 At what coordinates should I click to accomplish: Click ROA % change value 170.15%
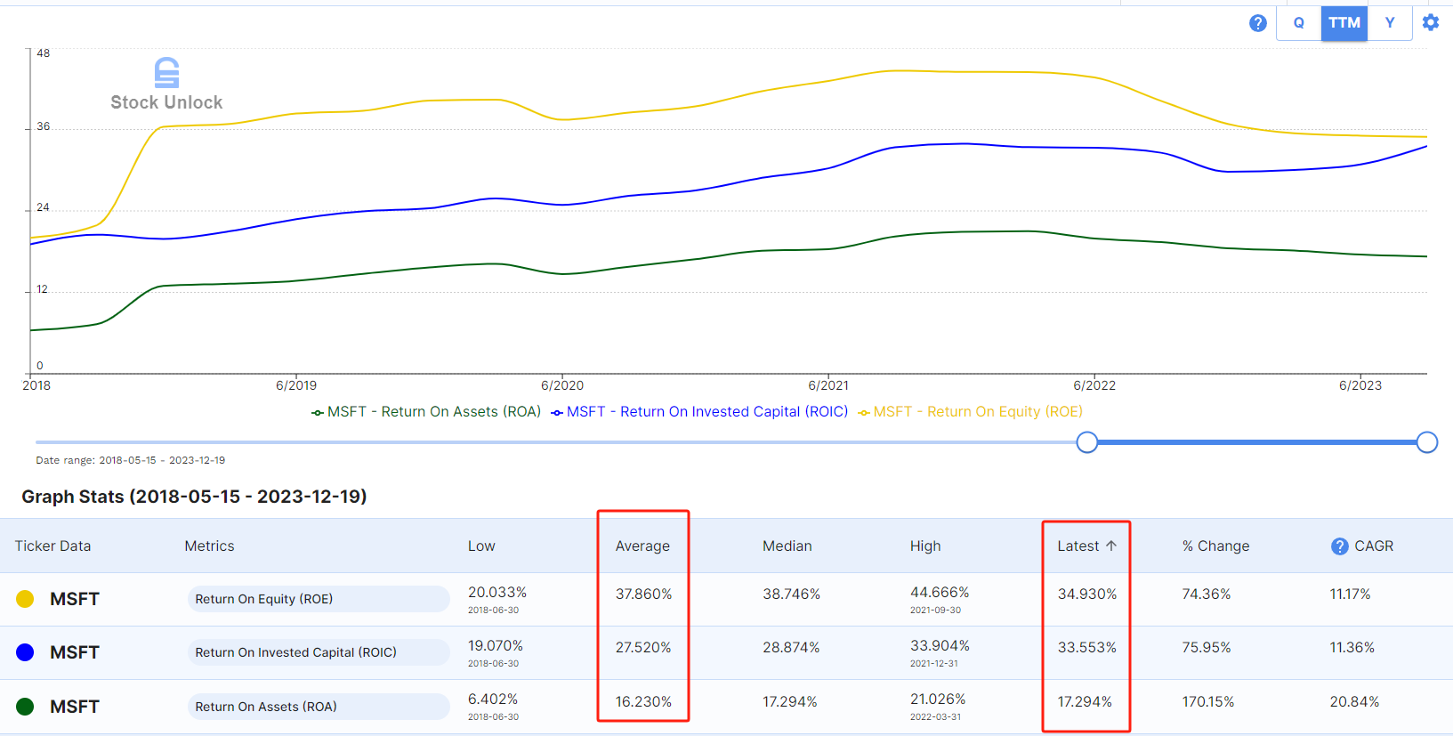pyautogui.click(x=1208, y=702)
